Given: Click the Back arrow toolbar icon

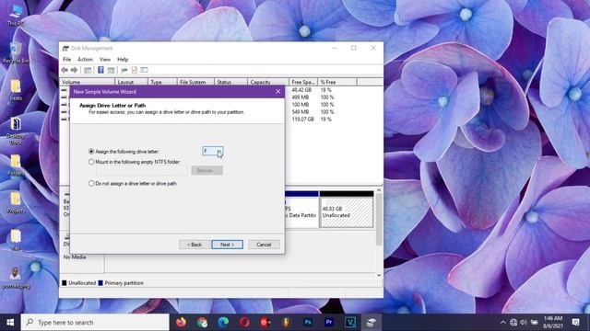Looking at the screenshot, I should pos(65,70).
